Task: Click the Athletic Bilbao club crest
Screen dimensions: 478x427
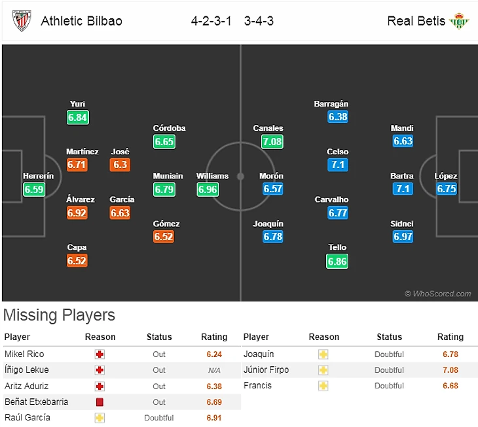Action: (22, 20)
